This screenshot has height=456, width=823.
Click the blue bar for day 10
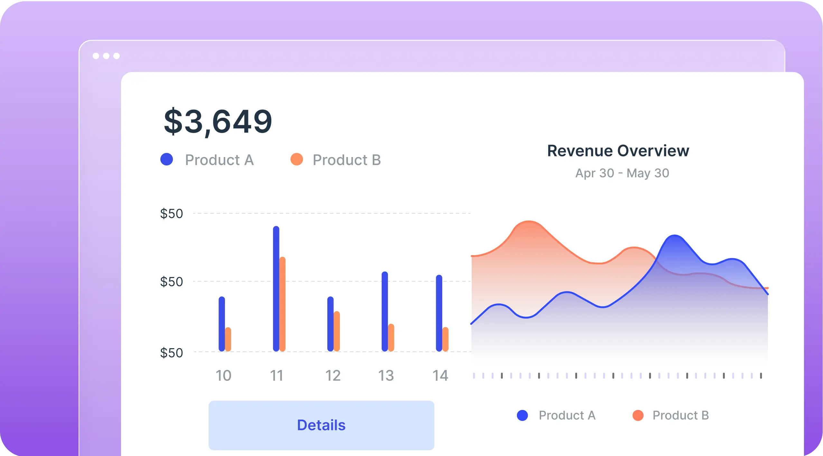(x=222, y=324)
